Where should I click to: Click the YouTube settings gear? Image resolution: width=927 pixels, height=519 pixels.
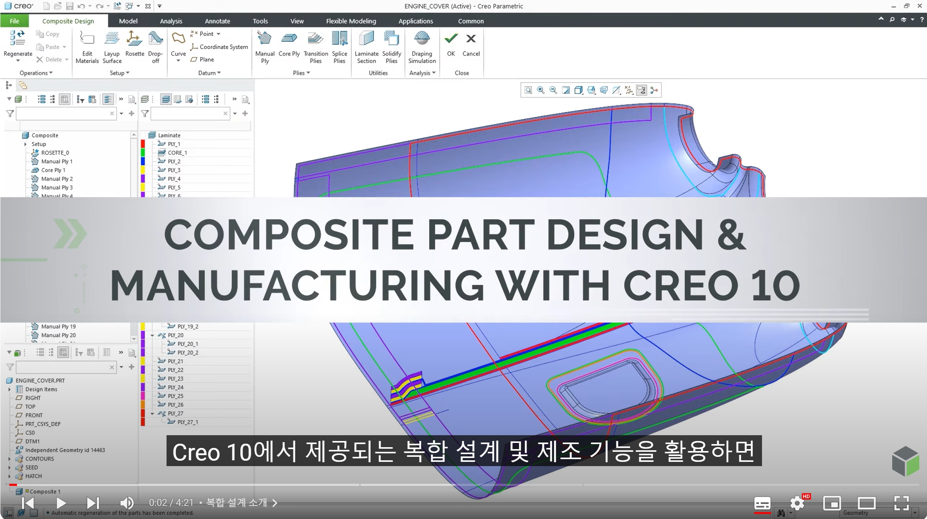(x=797, y=503)
